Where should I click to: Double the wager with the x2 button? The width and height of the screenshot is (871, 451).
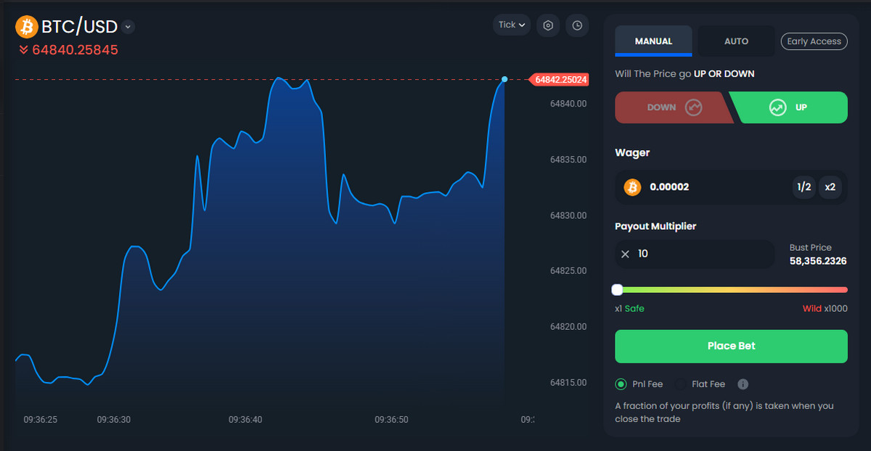point(830,187)
